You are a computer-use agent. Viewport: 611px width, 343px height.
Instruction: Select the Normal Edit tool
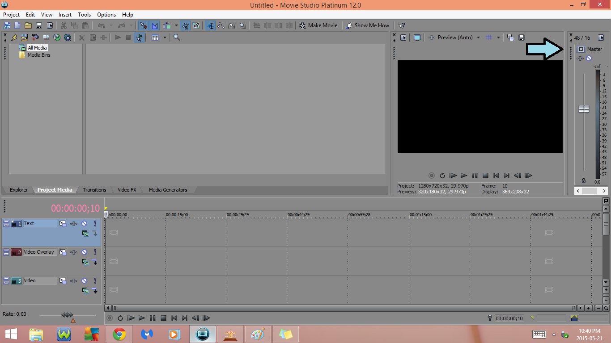pyautogui.click(x=210, y=25)
